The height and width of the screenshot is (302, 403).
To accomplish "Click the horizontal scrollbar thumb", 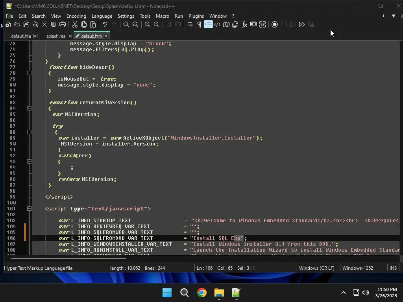I will coord(68,258).
